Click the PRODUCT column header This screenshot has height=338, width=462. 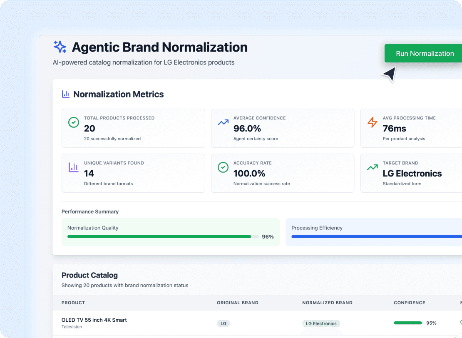click(x=73, y=303)
